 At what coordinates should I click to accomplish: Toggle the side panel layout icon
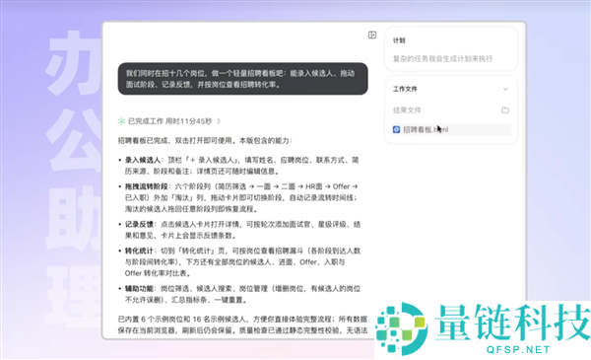point(372,36)
